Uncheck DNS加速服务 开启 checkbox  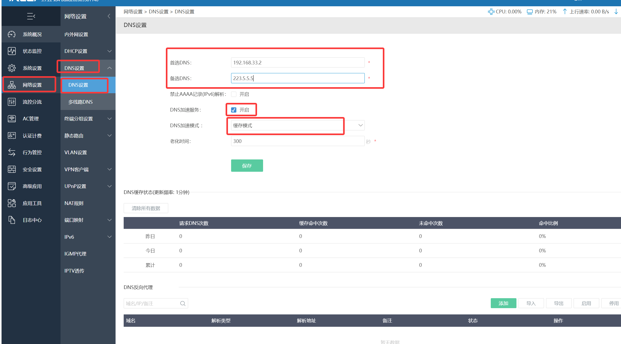234,110
